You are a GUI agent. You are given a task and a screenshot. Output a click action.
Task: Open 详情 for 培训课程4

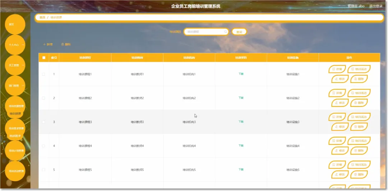(x=337, y=141)
